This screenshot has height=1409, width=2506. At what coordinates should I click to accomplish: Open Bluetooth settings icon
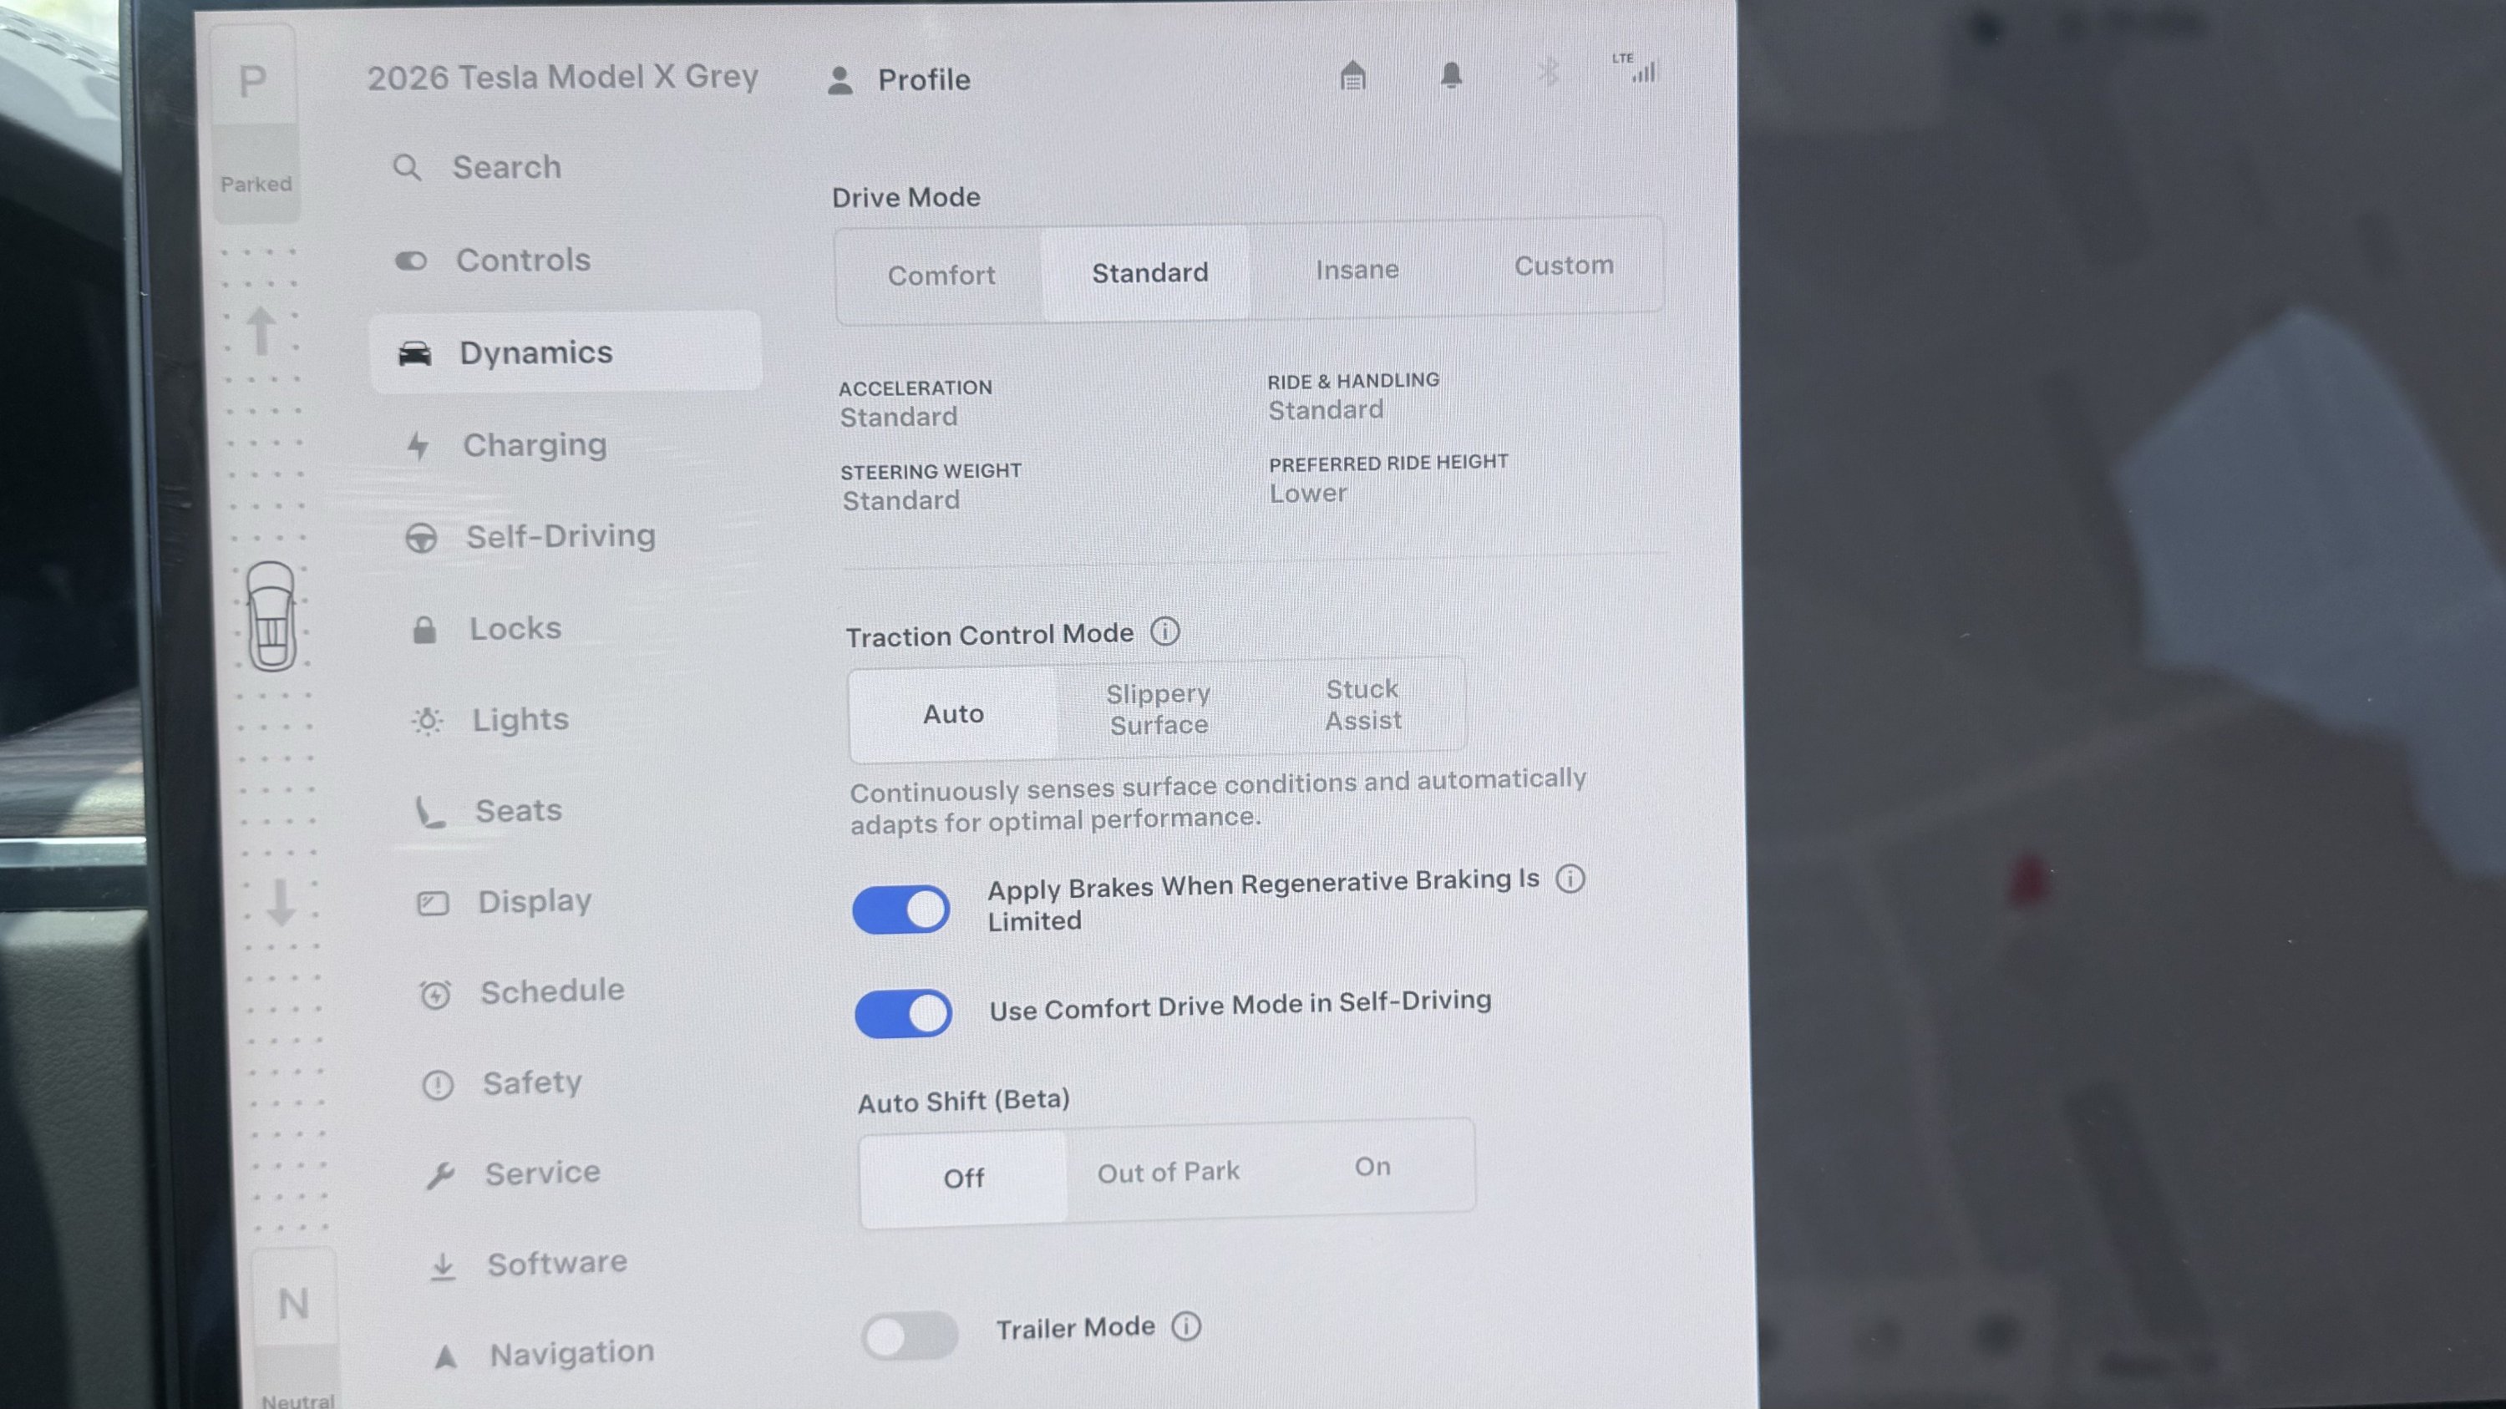click(x=1548, y=72)
